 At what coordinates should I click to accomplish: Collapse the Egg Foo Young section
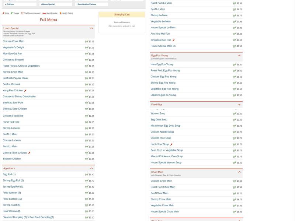point(239,56)
